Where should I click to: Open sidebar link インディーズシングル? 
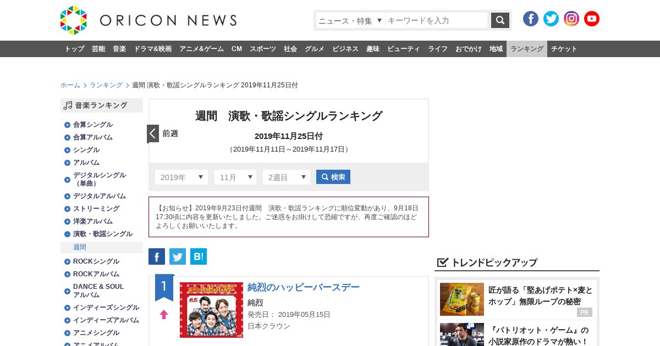click(106, 308)
